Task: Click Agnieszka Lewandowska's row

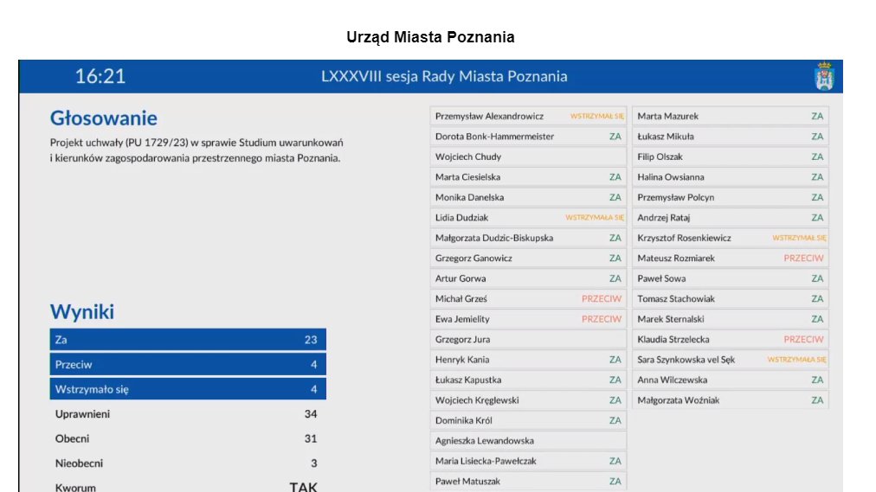Action: (x=528, y=441)
